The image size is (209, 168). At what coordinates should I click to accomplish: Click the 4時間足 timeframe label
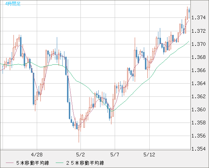pyautogui.click(x=13, y=4)
